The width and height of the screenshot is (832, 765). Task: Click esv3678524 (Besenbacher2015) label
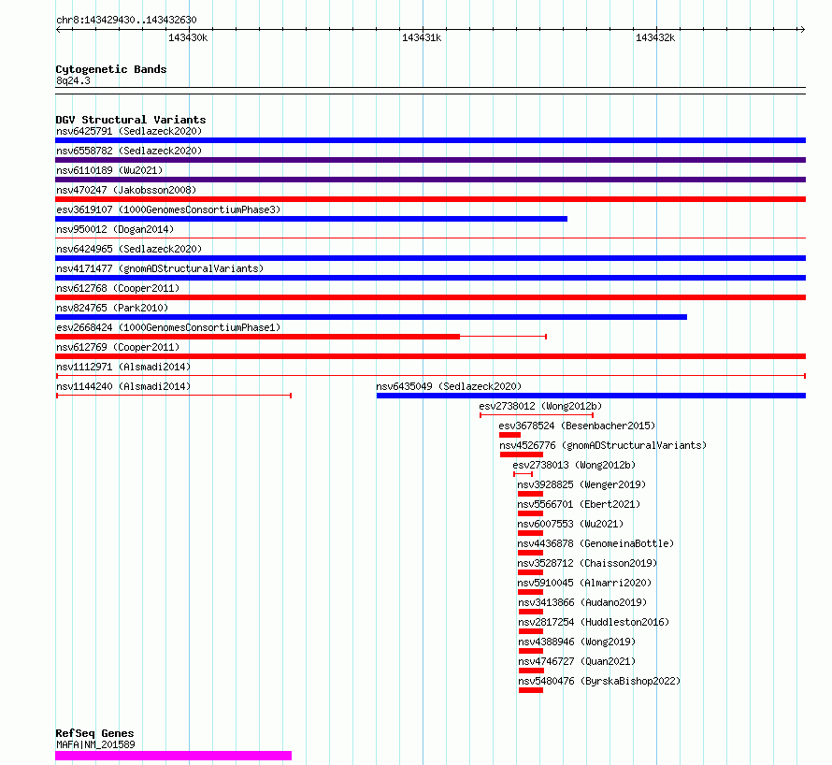coord(577,426)
